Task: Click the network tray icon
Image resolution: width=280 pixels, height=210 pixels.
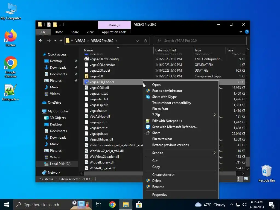Action: pos(238,205)
